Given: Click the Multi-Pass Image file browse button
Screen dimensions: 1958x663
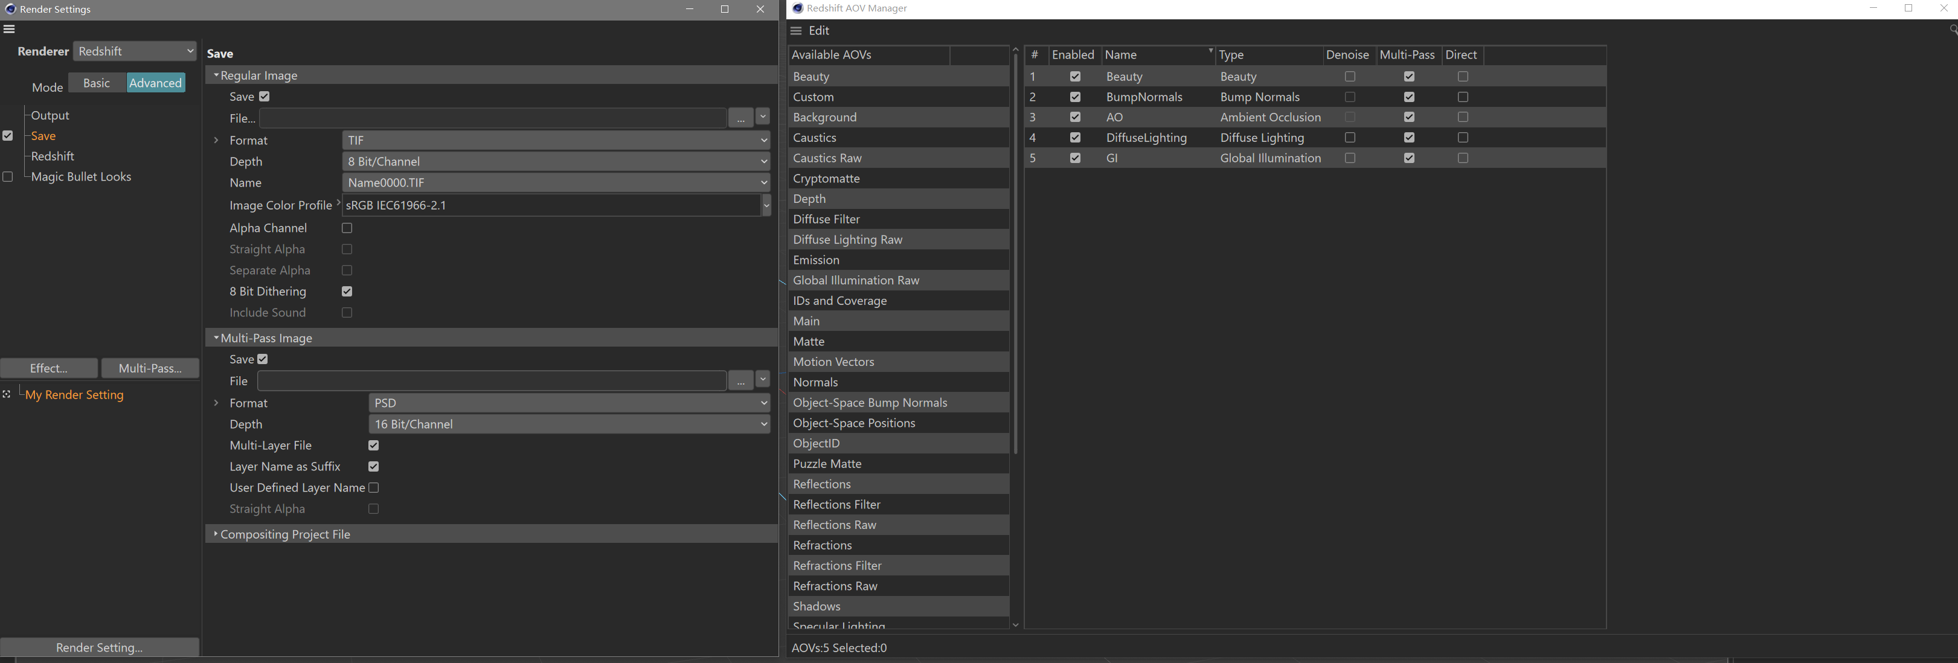Looking at the screenshot, I should 740,381.
